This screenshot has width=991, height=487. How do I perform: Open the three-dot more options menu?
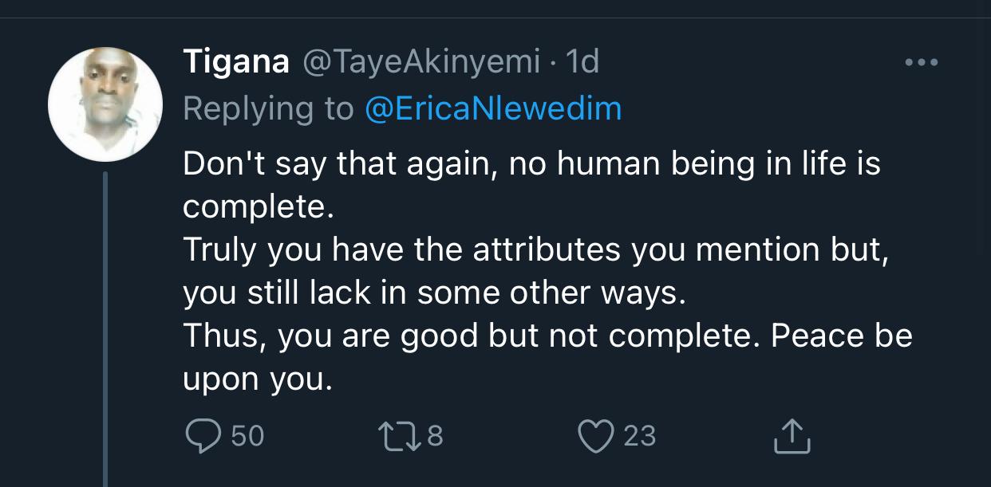(921, 62)
